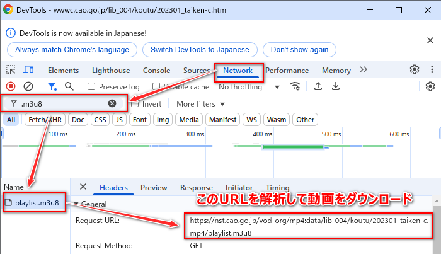The width and height of the screenshot is (441, 254).
Task: Show more DevTools tabs chevron
Action: (364, 70)
